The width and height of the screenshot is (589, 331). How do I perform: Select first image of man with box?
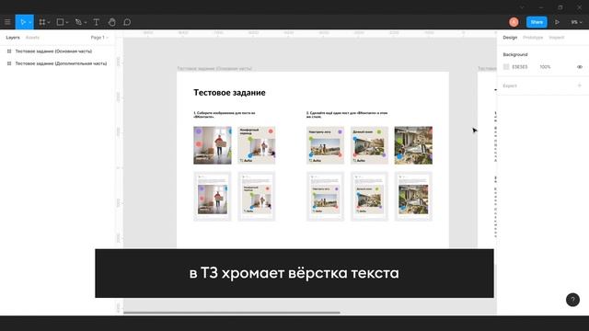(x=213, y=145)
